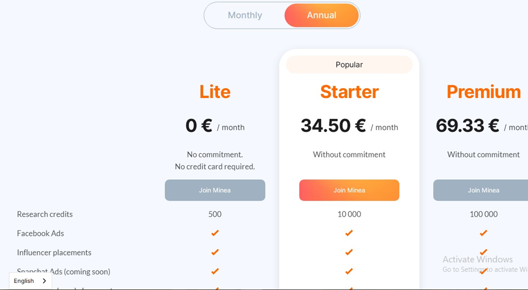
Task: Click the chevron arrow beside English
Action: (44, 281)
